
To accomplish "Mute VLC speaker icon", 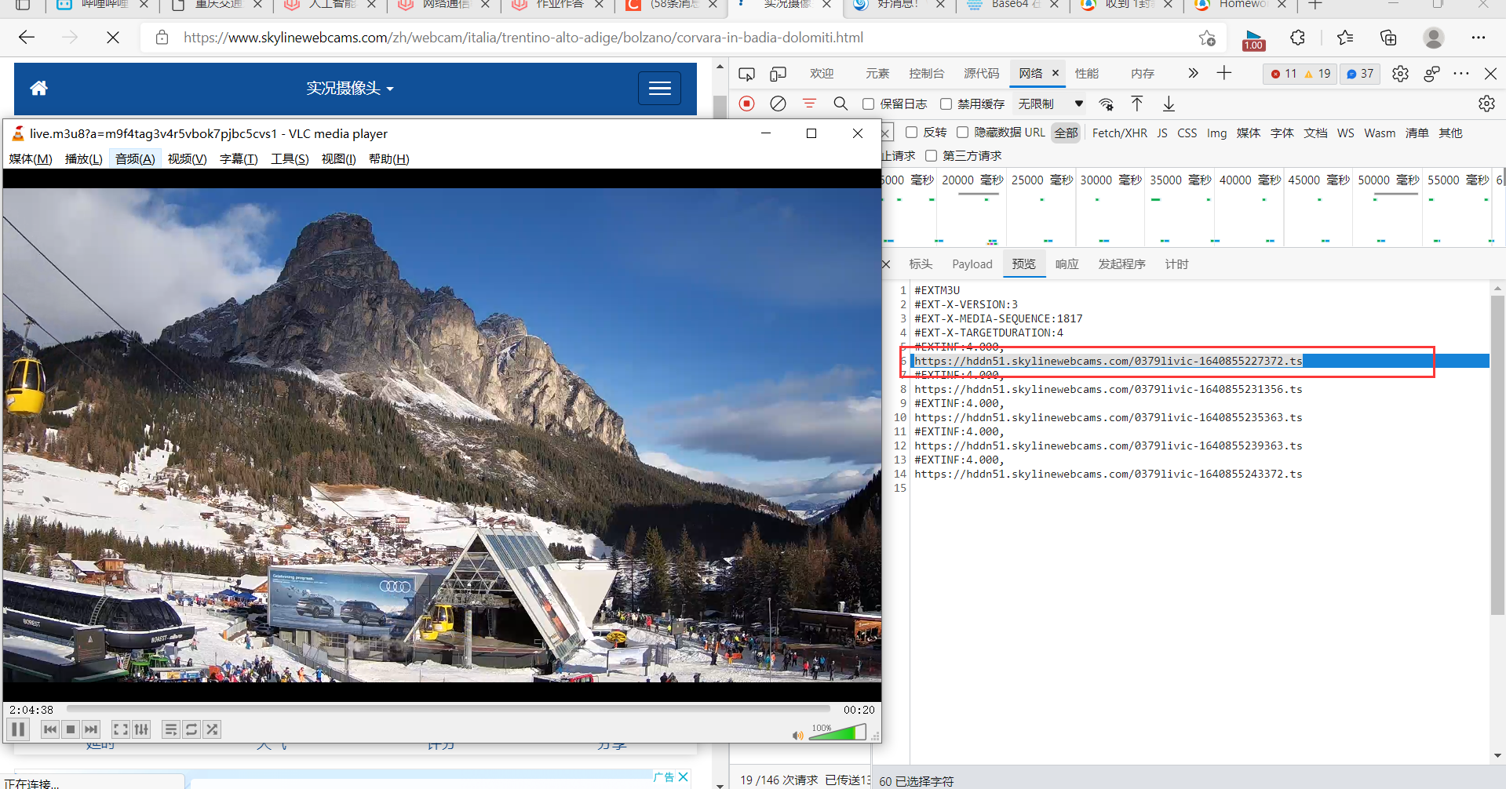I will (x=798, y=735).
